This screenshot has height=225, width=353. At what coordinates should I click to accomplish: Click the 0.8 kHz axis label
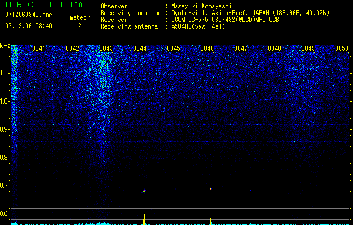[5, 157]
